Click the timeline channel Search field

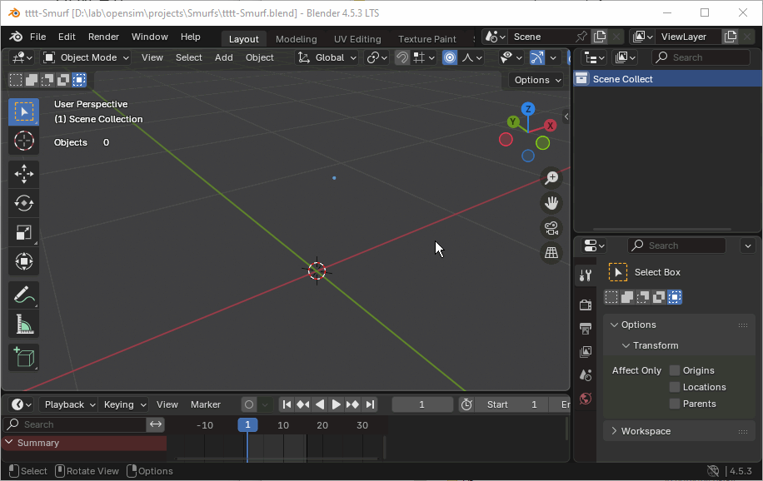coord(75,424)
